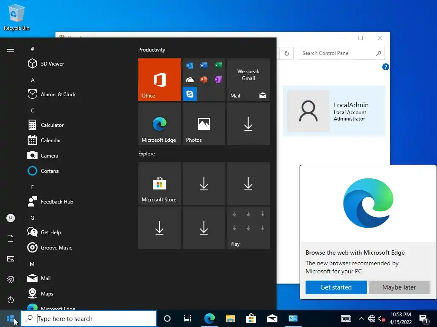Click the network globe tray icon
The width and height of the screenshot is (437, 327).
pos(372,318)
